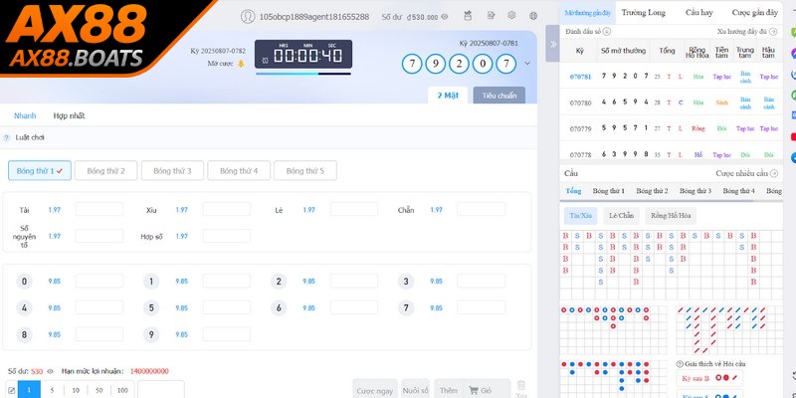Screen dimensions: 796x398
Task: Select chip amount 100
Action: (x=122, y=390)
